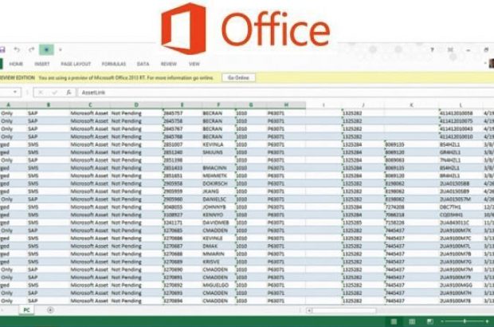Select column F header
The height and width of the screenshot is (327, 494).
point(218,104)
